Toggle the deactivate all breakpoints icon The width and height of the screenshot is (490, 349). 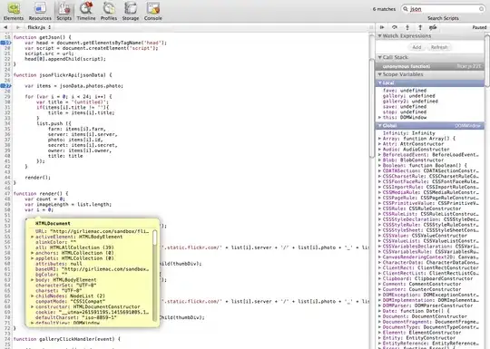click(433, 27)
